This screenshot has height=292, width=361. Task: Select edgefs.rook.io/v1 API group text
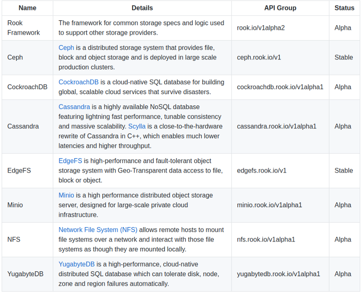click(x=262, y=170)
